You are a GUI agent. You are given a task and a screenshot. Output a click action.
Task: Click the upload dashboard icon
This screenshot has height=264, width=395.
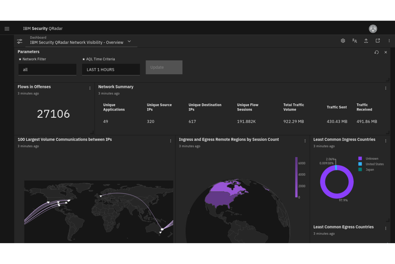(366, 41)
